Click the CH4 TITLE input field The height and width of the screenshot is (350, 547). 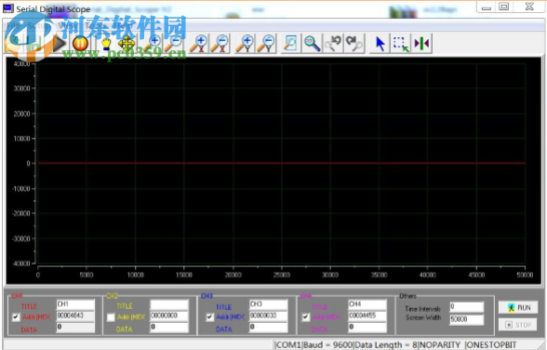point(367,304)
